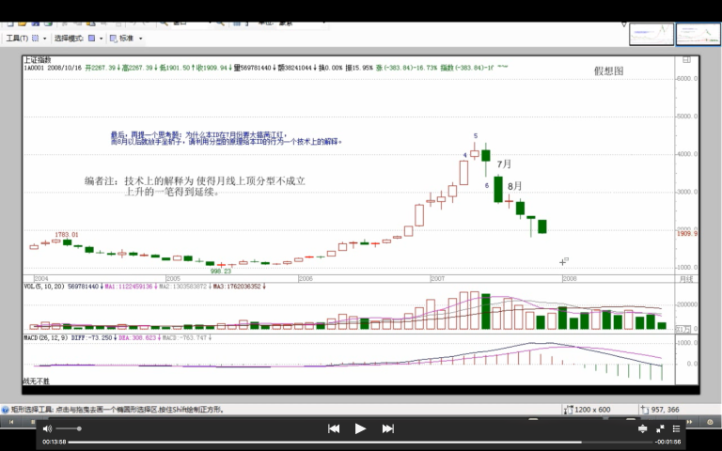Select the second chart thumbnail at top right
This screenshot has width=722, height=451.
click(698, 35)
